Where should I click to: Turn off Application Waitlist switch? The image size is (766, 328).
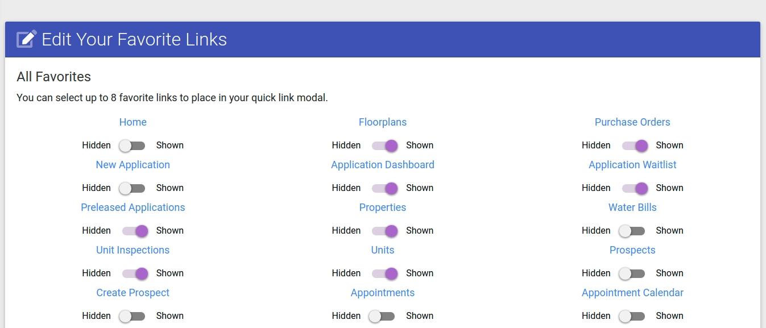(x=635, y=188)
